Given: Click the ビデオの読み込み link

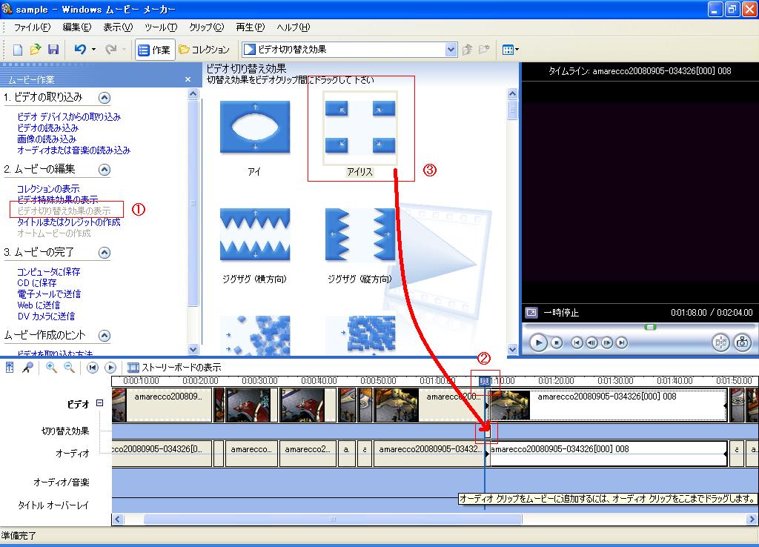Looking at the screenshot, I should (x=47, y=127).
